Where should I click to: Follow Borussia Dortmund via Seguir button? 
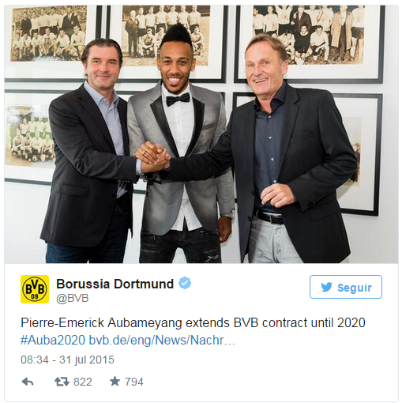[346, 287]
